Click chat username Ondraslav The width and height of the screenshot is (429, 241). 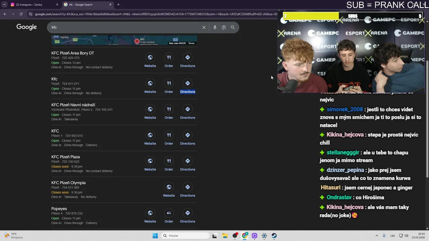pyautogui.click(x=339, y=197)
